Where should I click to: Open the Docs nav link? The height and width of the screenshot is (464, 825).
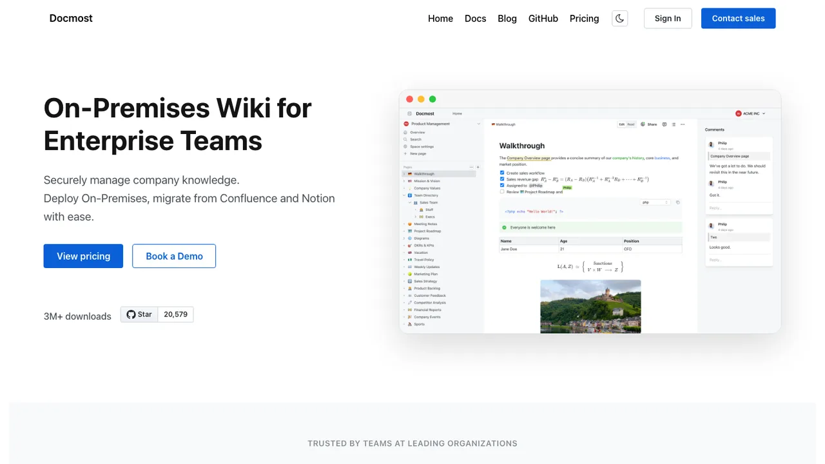point(475,18)
